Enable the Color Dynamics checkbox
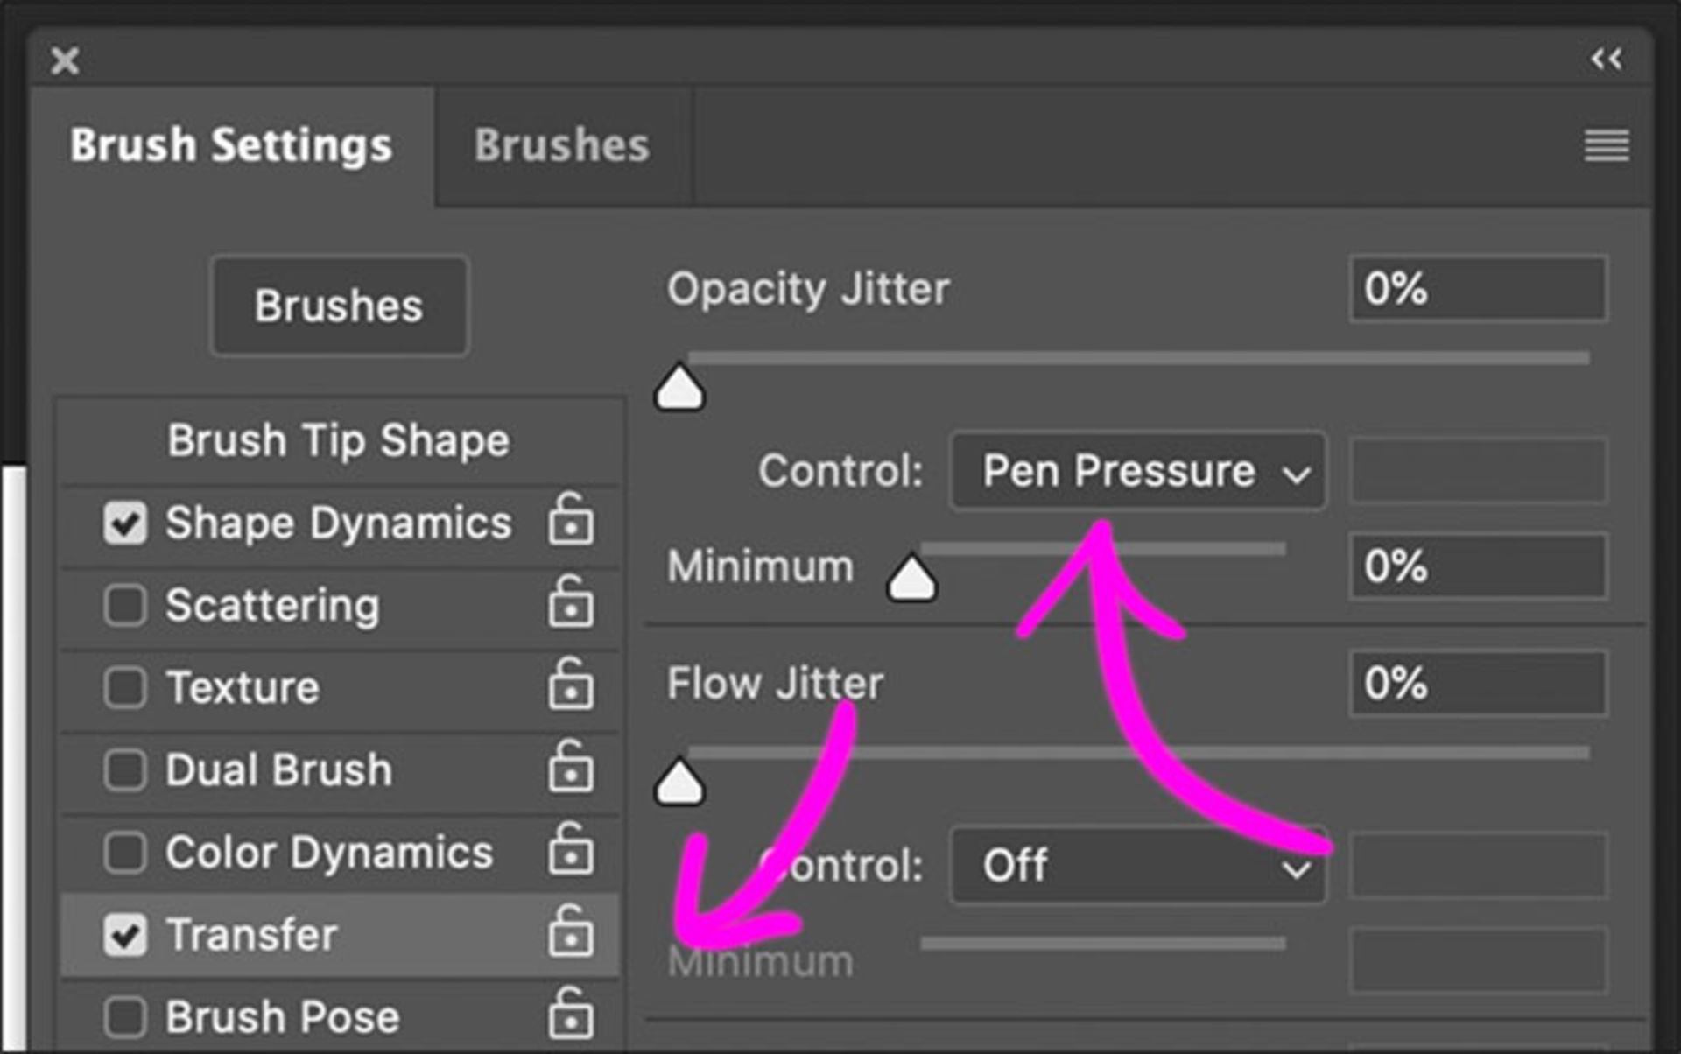 (124, 852)
